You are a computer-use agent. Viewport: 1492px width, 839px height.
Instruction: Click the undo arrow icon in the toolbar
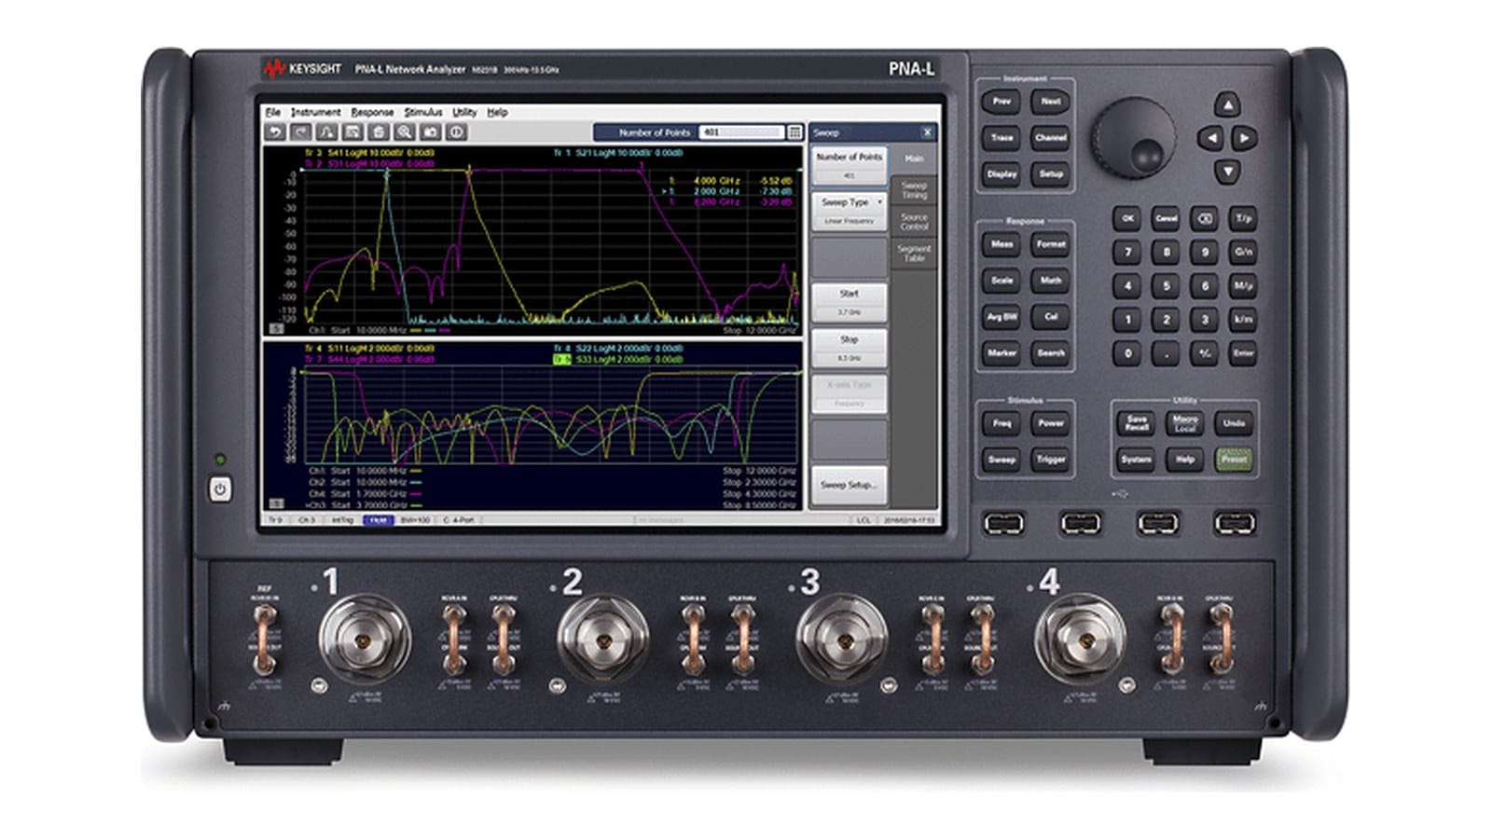(x=274, y=132)
